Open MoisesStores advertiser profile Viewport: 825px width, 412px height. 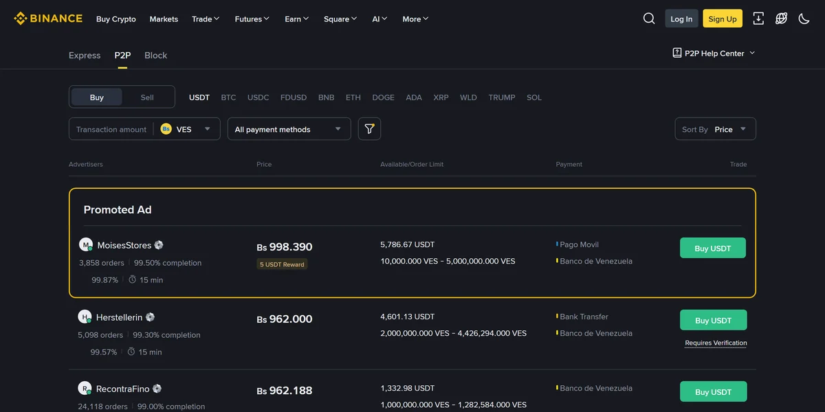click(124, 245)
